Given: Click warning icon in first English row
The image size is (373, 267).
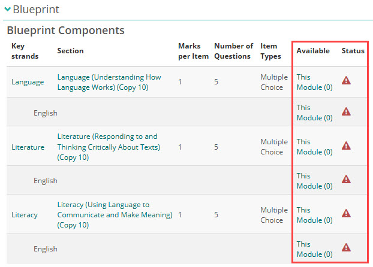Looking at the screenshot, I should (346, 111).
